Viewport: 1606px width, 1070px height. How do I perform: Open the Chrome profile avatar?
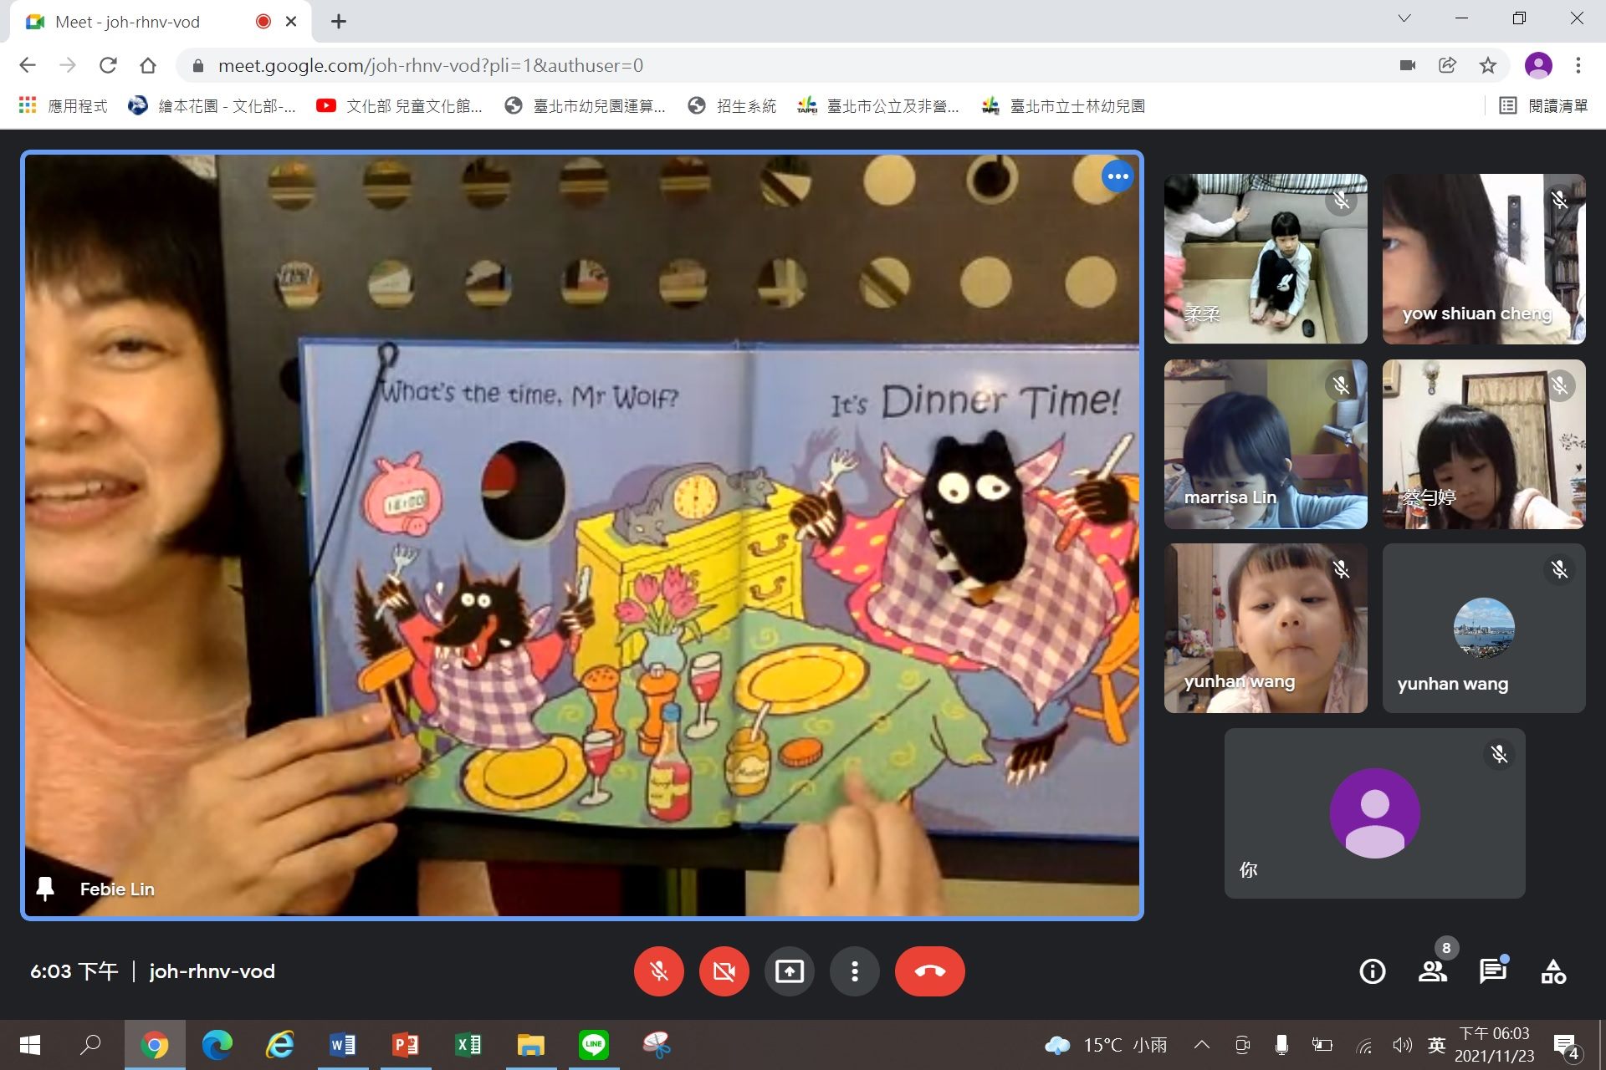pyautogui.click(x=1538, y=65)
